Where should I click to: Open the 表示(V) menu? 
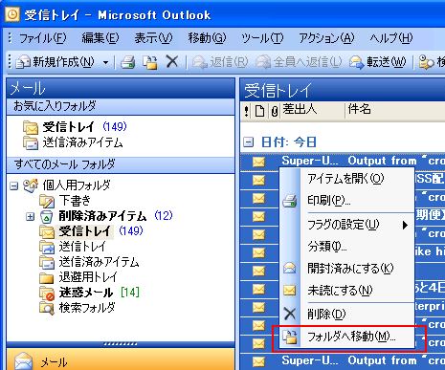[153, 38]
